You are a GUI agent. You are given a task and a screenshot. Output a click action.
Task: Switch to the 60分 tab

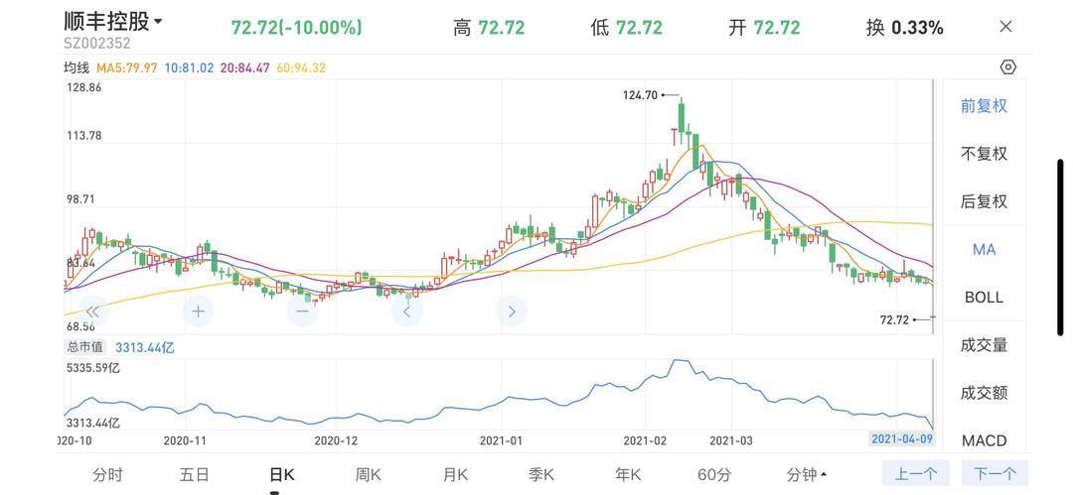point(714,474)
